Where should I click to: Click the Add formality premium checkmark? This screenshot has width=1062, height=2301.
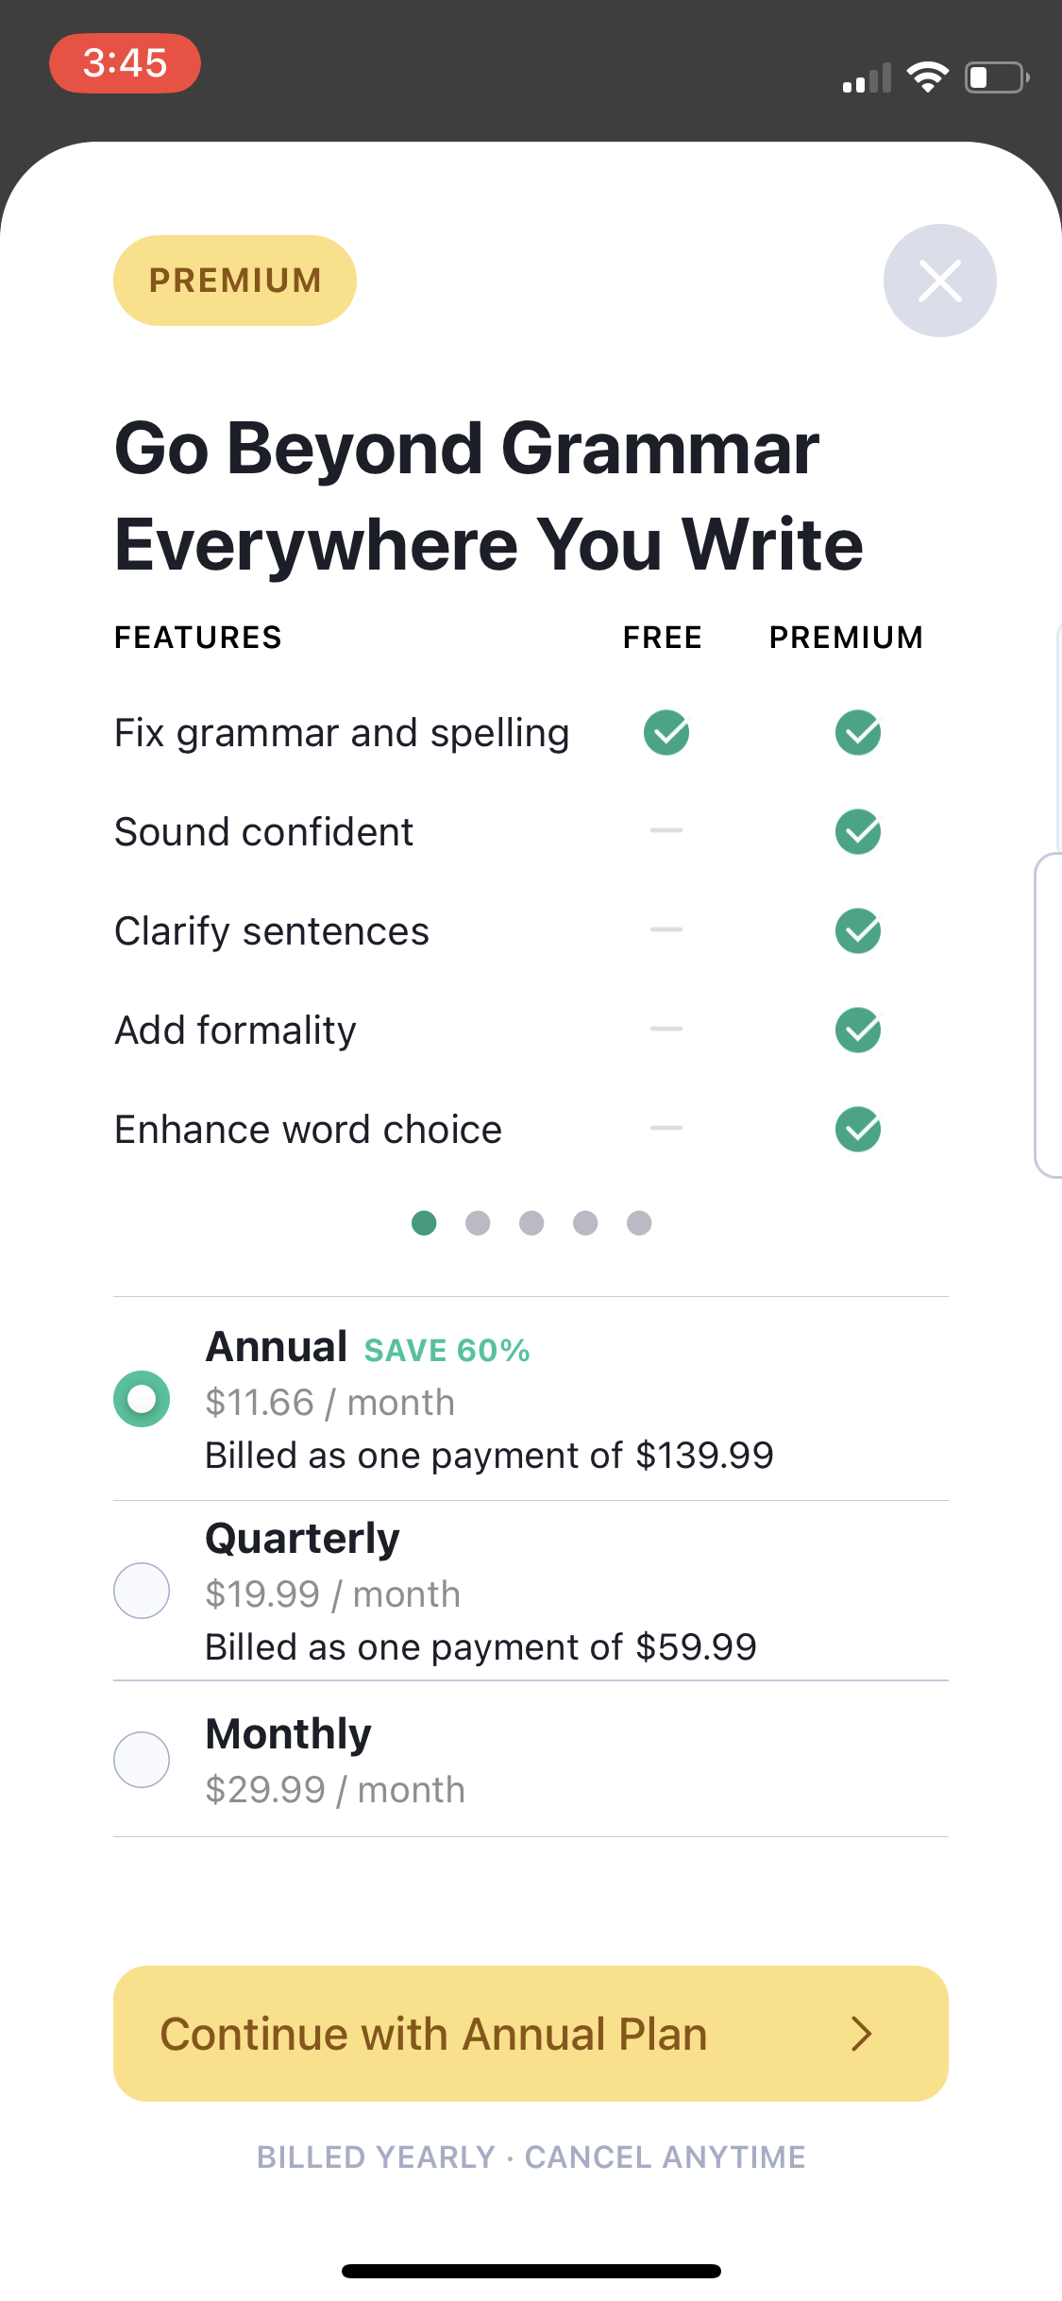point(857,1030)
